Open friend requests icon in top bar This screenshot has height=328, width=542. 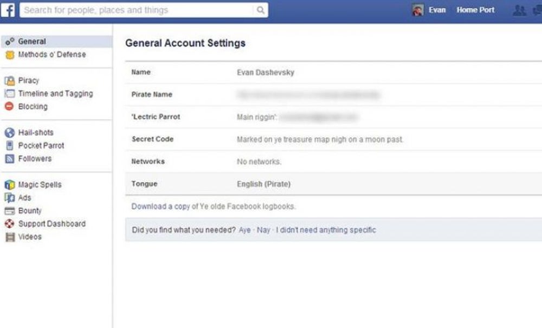(x=519, y=10)
